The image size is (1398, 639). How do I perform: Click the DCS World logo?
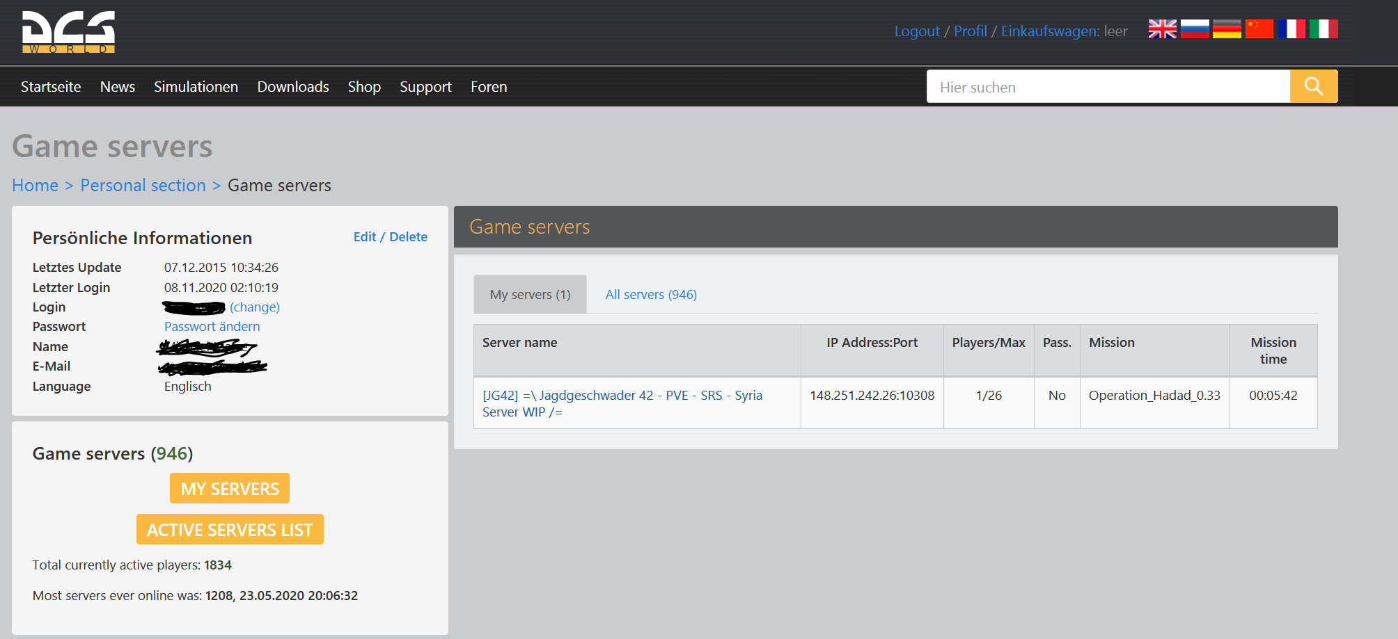[68, 32]
